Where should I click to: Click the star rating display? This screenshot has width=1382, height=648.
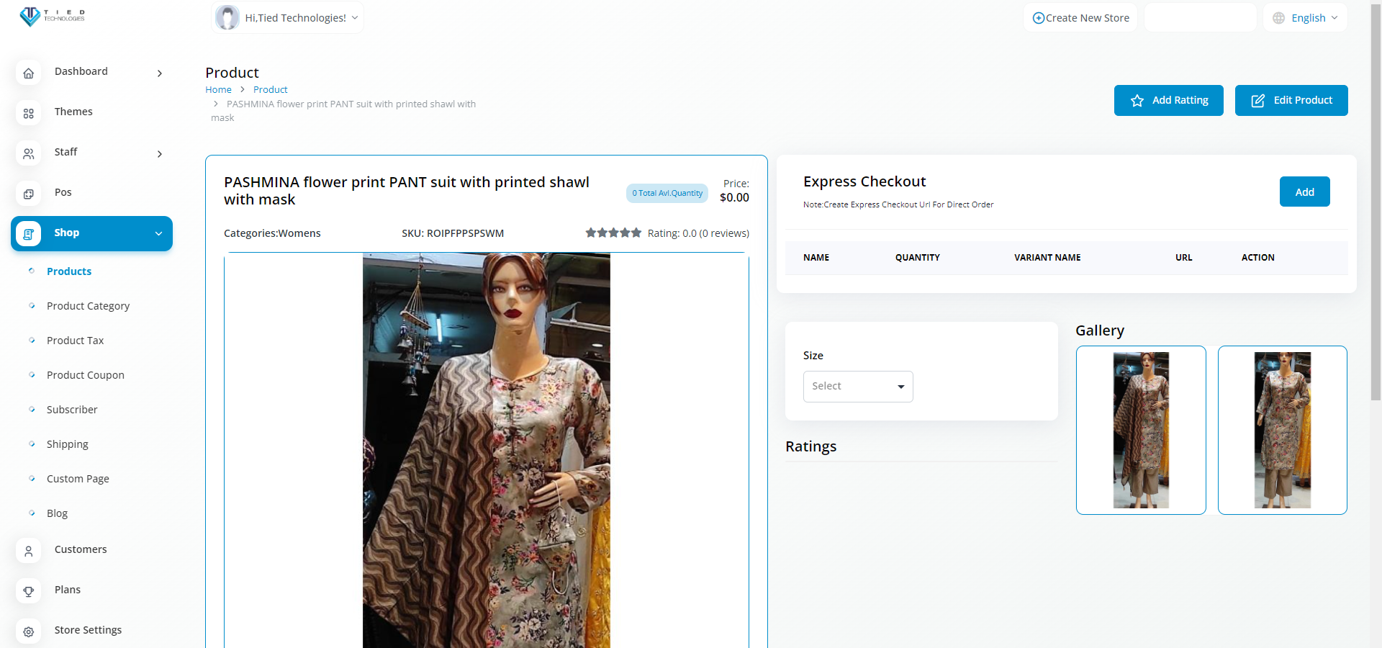pyautogui.click(x=613, y=233)
